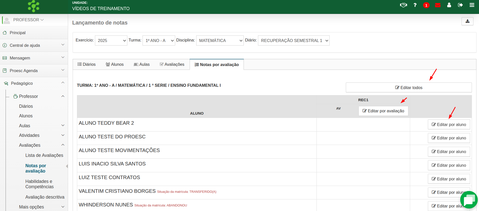Click the handshake icon in top bar
The height and width of the screenshot is (211, 479).
403,5
